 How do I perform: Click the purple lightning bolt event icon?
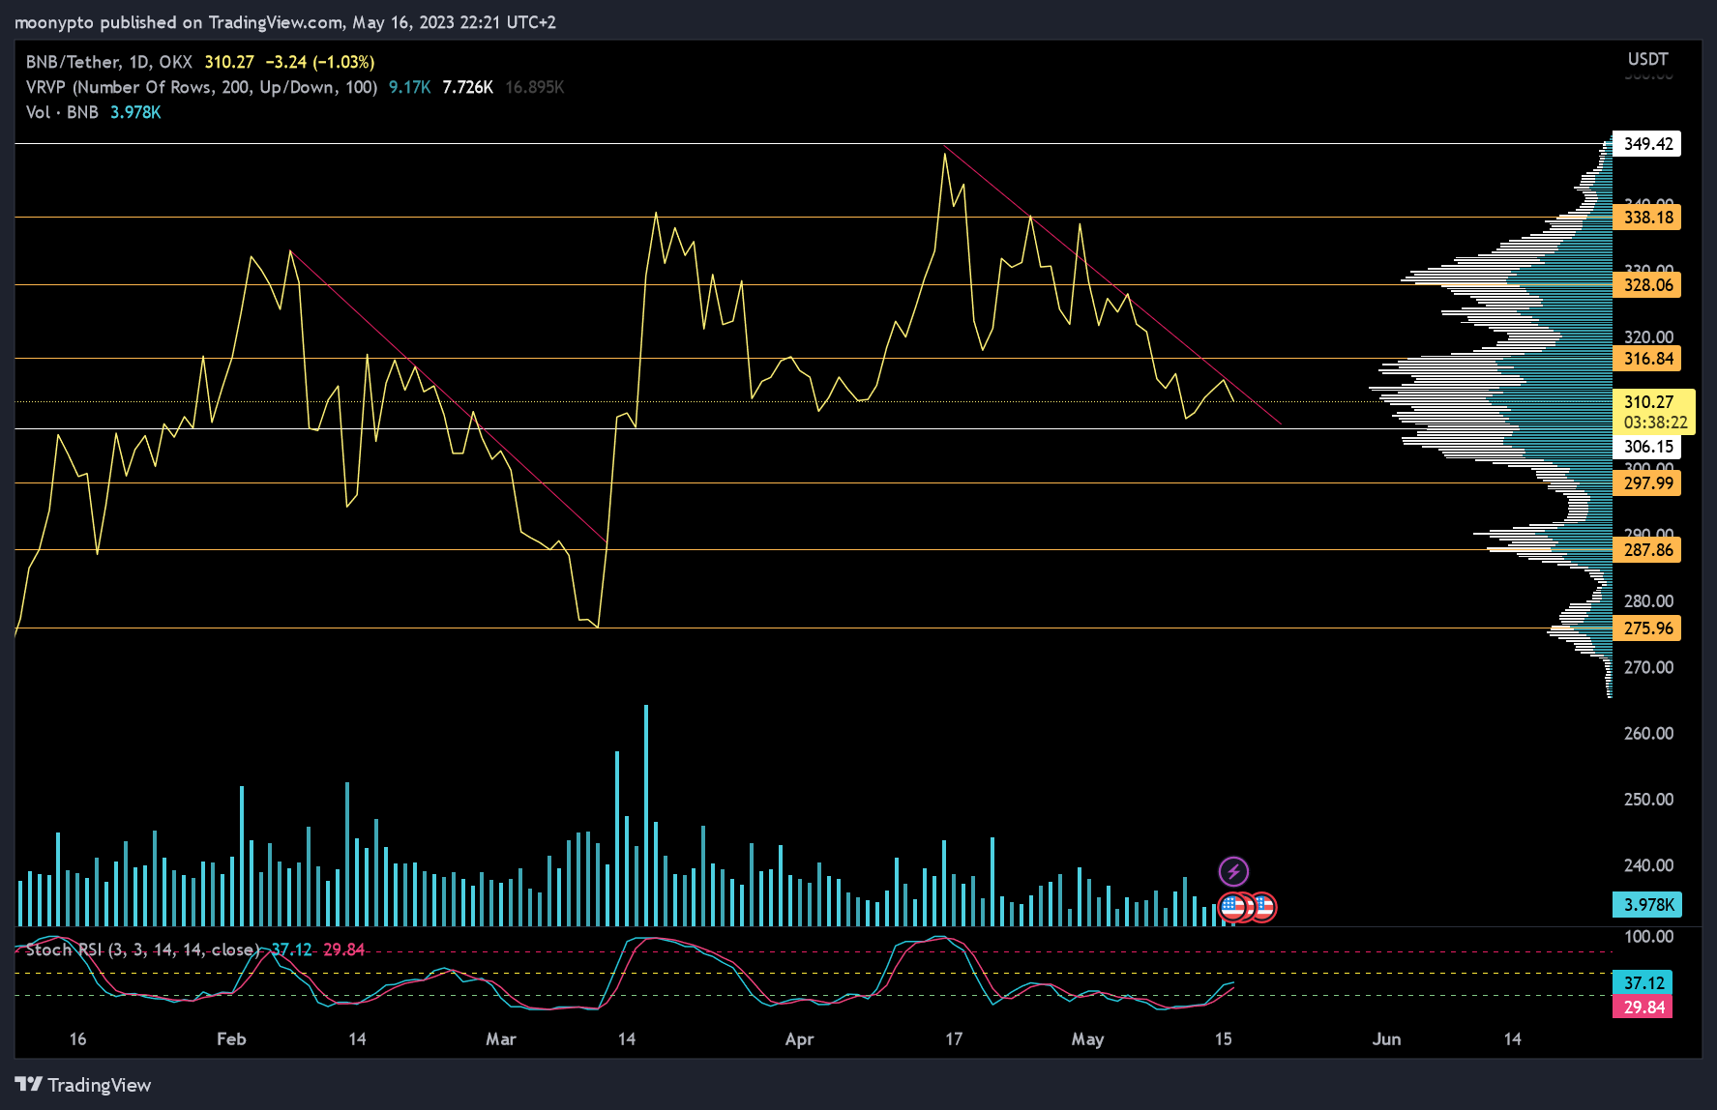(1233, 871)
